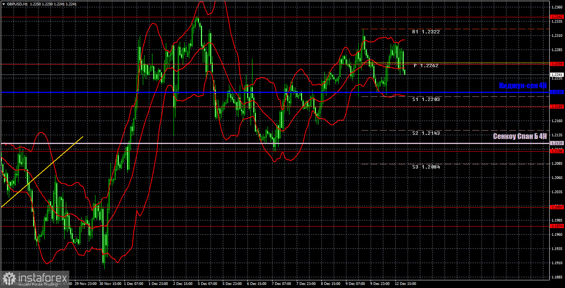Click the 12 Dec 15:00 time label
This screenshot has height=288, width=565.
406,284
